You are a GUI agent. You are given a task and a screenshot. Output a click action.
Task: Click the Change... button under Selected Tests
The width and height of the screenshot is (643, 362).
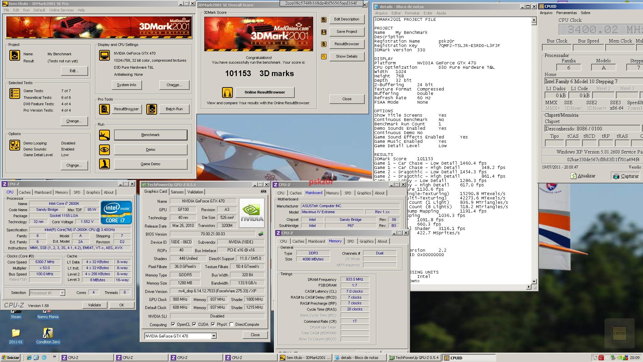(x=74, y=121)
